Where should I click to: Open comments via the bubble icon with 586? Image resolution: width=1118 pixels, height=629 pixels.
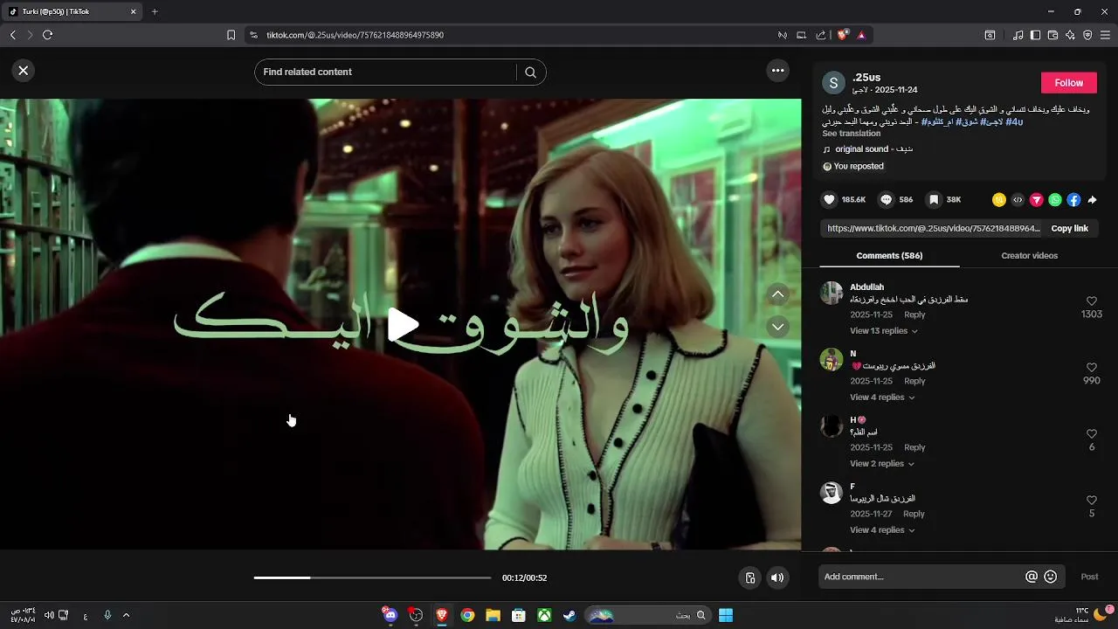[887, 200]
